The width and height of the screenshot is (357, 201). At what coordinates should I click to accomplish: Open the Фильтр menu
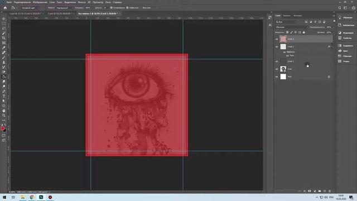coord(82,2)
